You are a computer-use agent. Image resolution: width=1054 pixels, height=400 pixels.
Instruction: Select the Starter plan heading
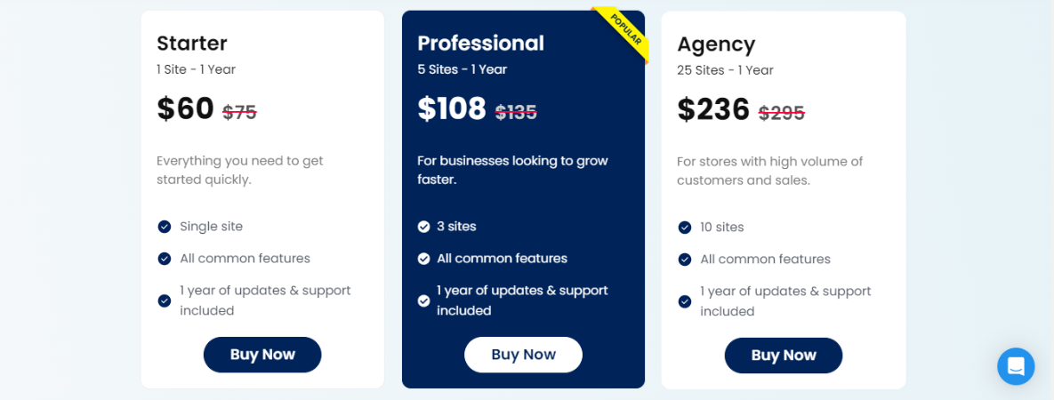pos(192,44)
